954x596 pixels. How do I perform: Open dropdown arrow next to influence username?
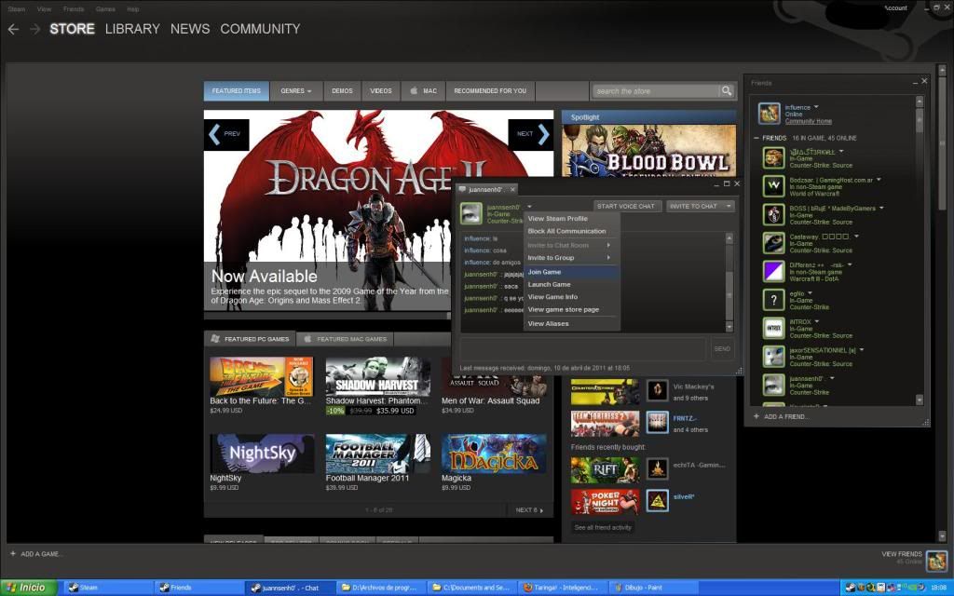point(816,107)
